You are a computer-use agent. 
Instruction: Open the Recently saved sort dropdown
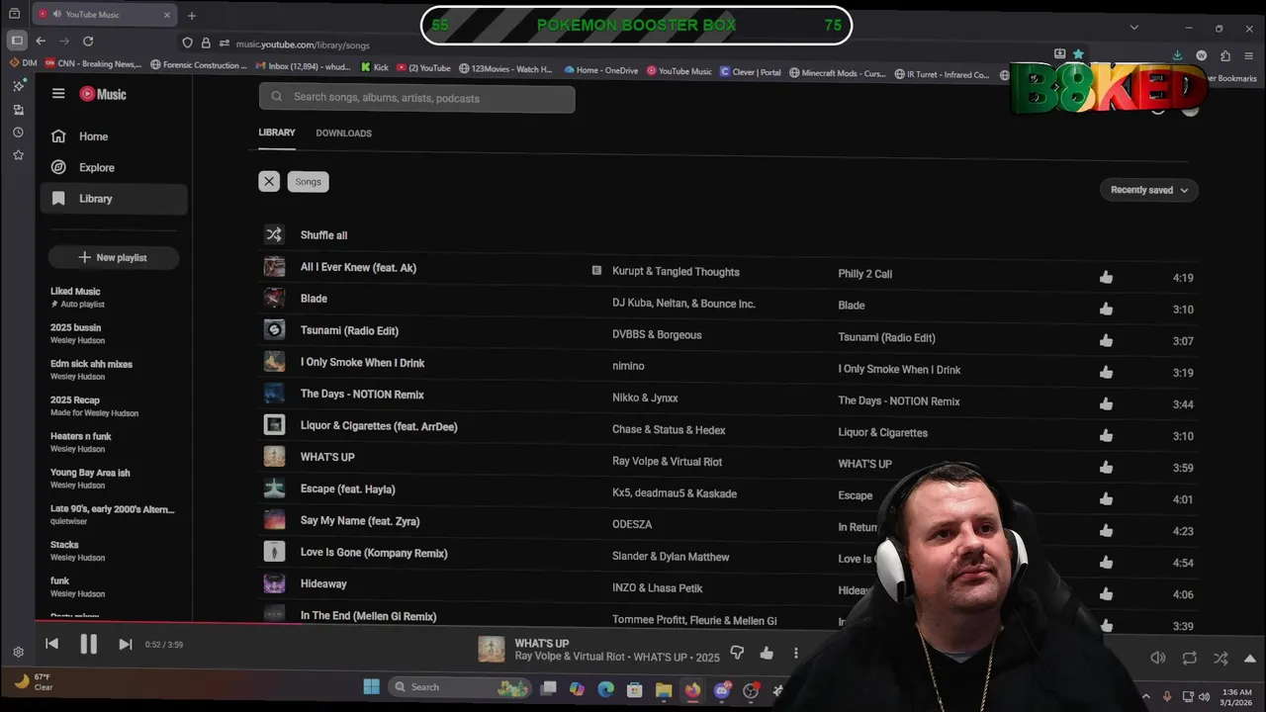[x=1148, y=190]
